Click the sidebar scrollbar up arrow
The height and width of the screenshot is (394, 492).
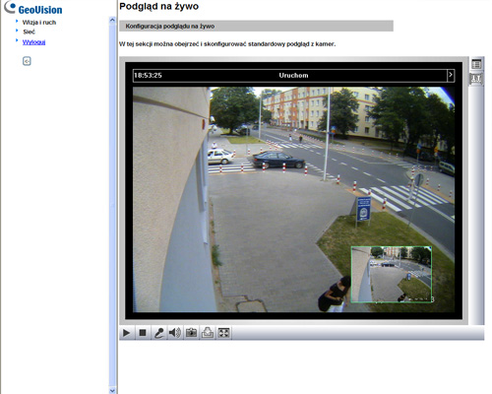click(112, 20)
